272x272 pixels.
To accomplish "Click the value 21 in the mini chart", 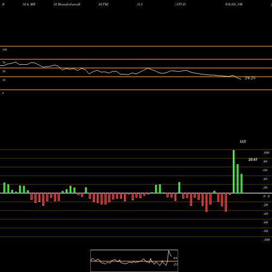I will [x=175, y=264].
